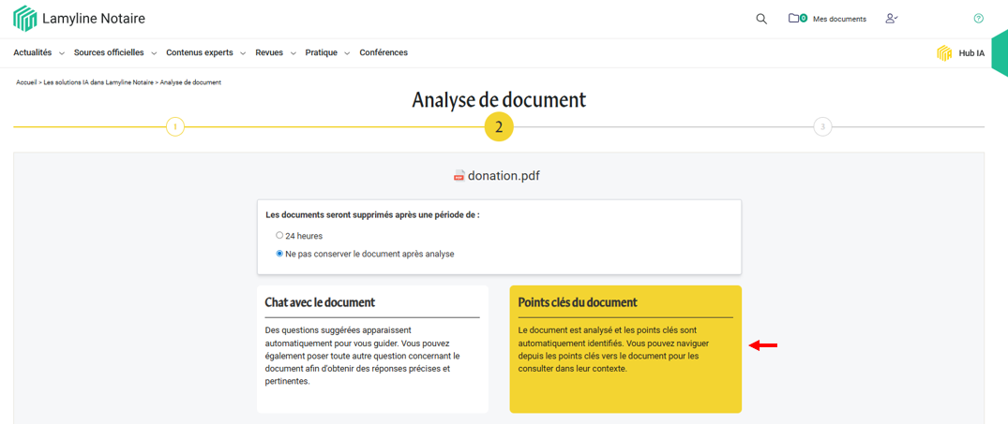Open the Mes documents link

point(839,20)
